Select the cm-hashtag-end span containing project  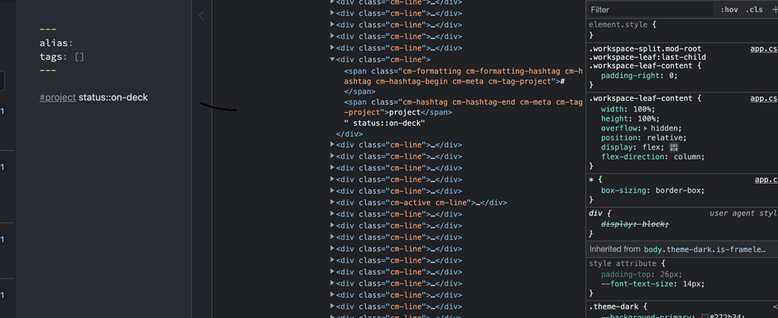tap(463, 108)
